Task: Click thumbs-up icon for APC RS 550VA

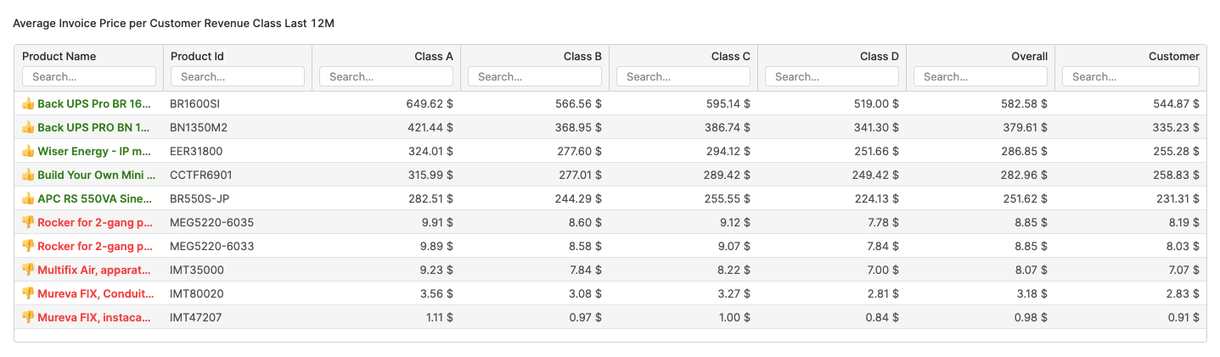Action: click(x=27, y=198)
